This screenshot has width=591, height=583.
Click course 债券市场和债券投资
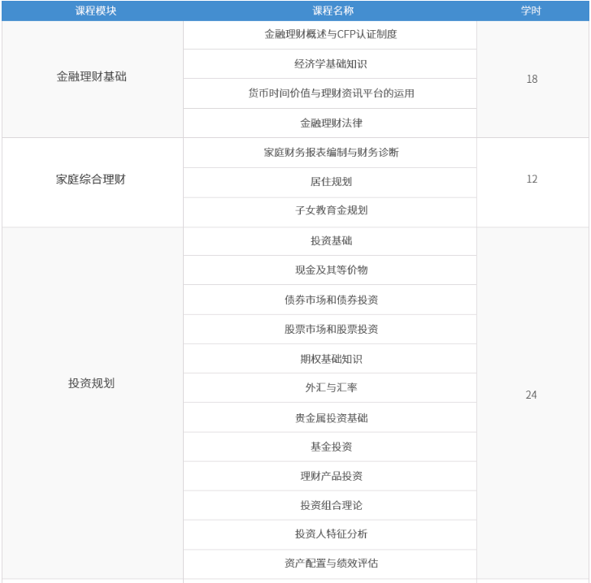(x=331, y=300)
